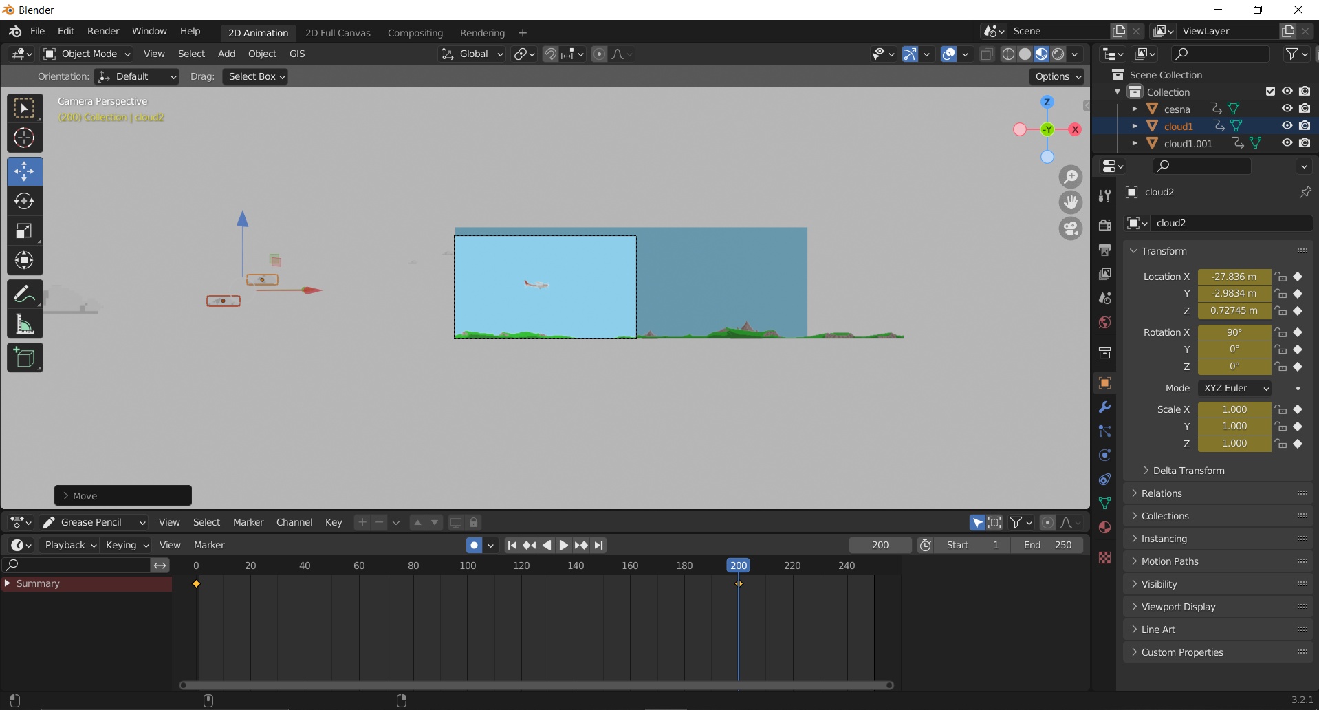Image resolution: width=1319 pixels, height=710 pixels.
Task: Hide cesna in viewport via eye icon
Action: click(x=1287, y=109)
